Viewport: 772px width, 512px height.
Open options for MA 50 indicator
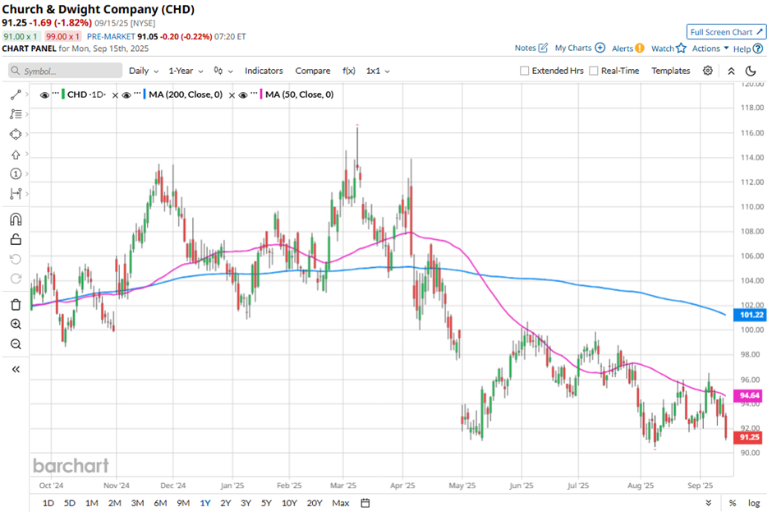tap(254, 94)
